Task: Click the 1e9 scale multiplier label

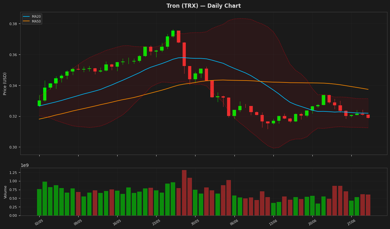Action: tap(25, 165)
